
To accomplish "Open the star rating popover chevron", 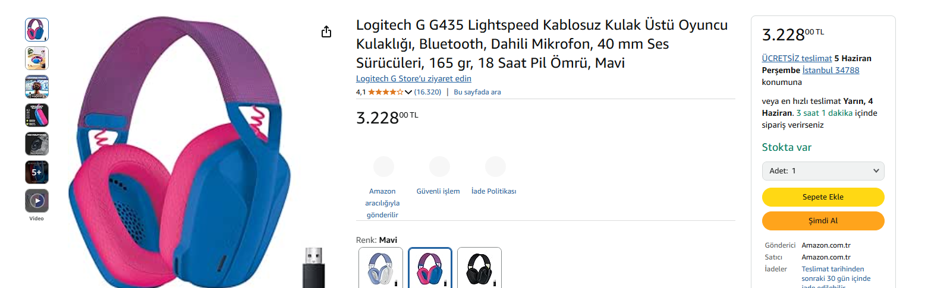I will point(408,92).
